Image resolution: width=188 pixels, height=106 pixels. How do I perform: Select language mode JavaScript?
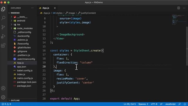pyautogui.click(x=170, y=104)
